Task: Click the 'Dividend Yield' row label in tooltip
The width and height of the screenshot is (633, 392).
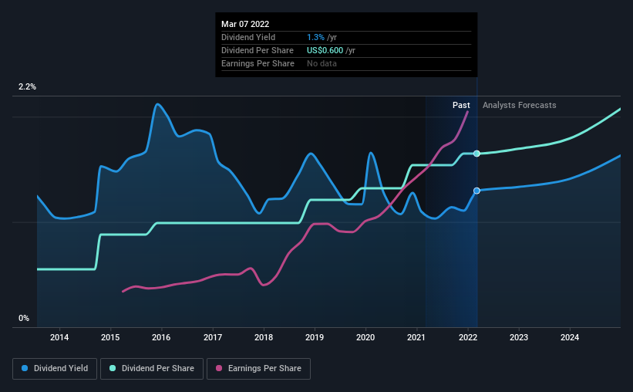Action: 248,37
